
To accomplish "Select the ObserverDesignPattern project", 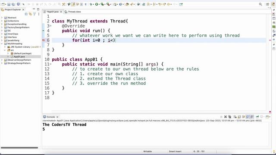I will (x=19, y=60).
